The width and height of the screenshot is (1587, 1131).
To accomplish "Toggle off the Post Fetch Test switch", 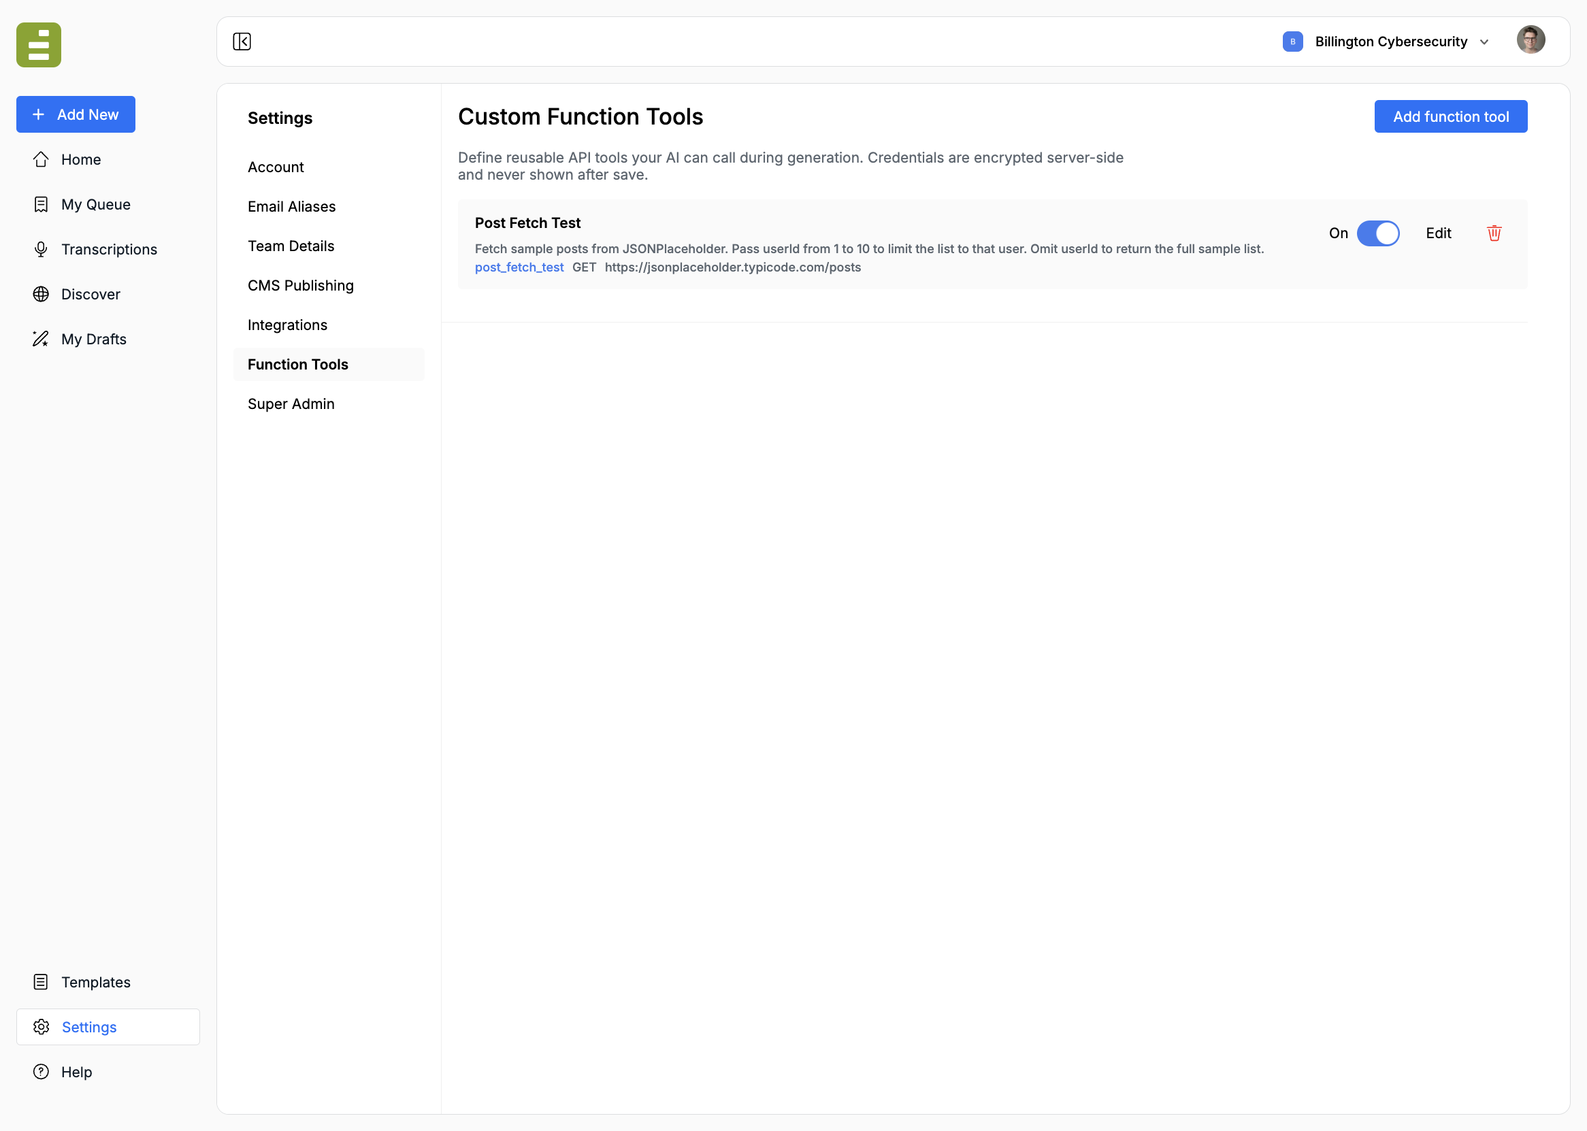I will (1378, 233).
